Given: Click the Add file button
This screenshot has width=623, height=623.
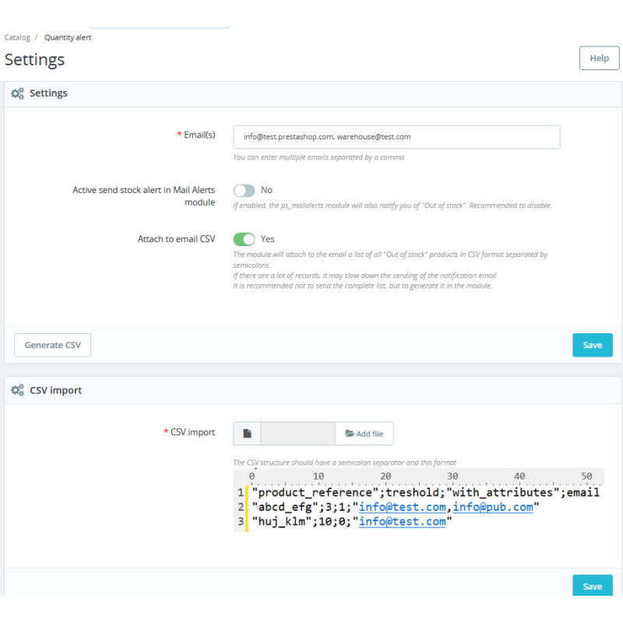Looking at the screenshot, I should (364, 434).
